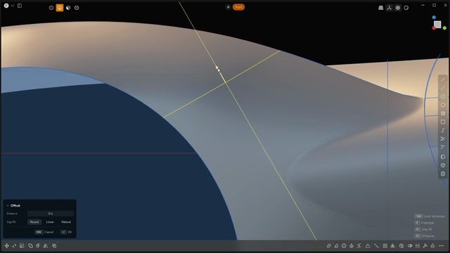Select the Round gap fill option
This screenshot has width=450, height=253.
pyautogui.click(x=34, y=222)
